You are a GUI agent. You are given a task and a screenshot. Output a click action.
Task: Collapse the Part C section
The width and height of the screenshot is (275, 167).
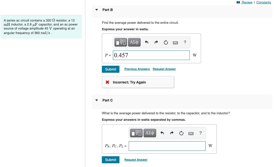coord(97,100)
